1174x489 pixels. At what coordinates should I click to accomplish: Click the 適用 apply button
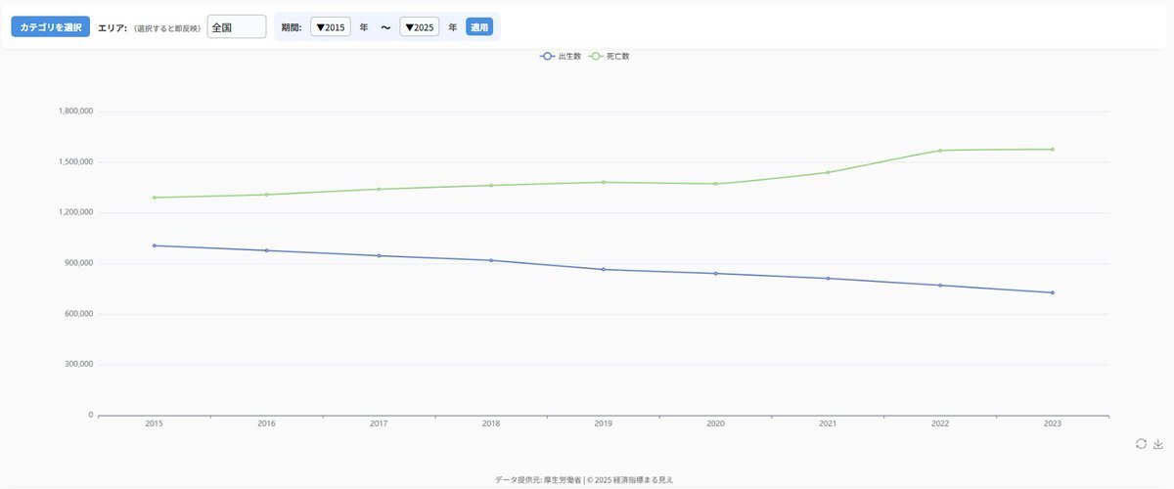(x=479, y=27)
